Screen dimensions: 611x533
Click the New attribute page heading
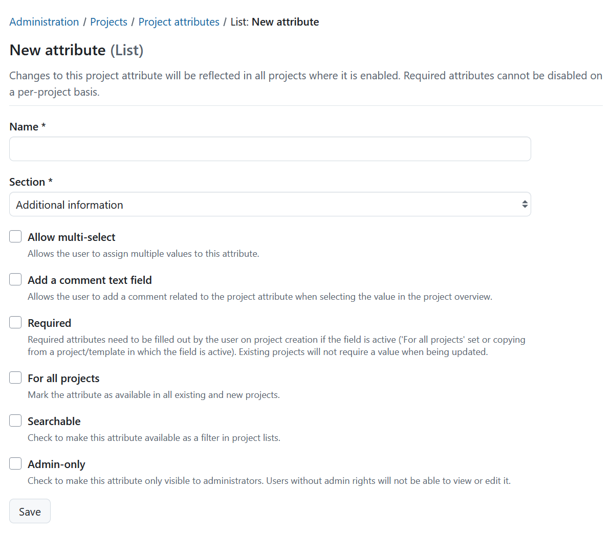pos(76,50)
